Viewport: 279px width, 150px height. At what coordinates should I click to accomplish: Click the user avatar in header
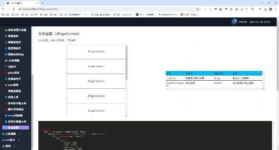[x=234, y=22]
